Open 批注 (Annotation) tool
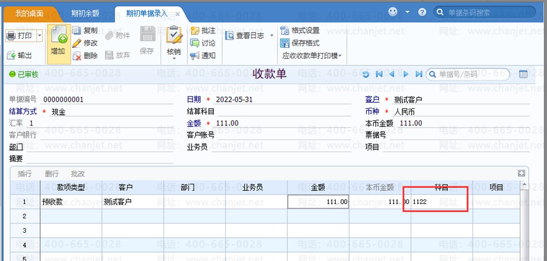 point(195,31)
